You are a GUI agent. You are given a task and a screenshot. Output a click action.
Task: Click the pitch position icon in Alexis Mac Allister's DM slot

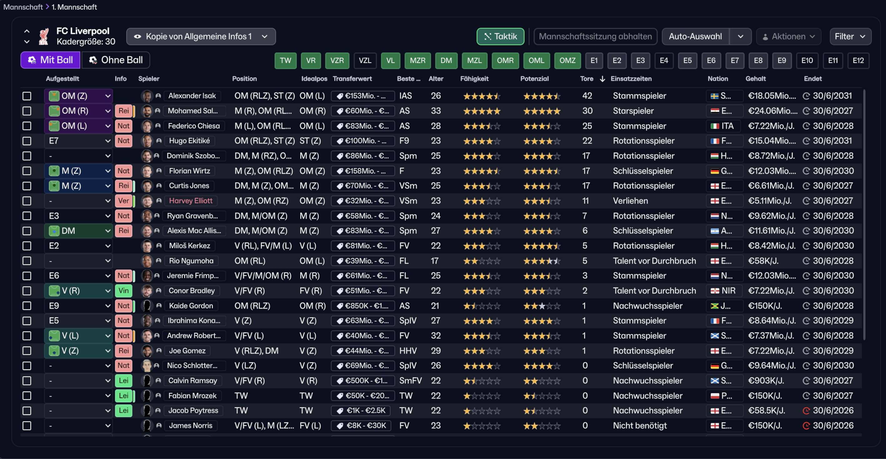coord(54,231)
